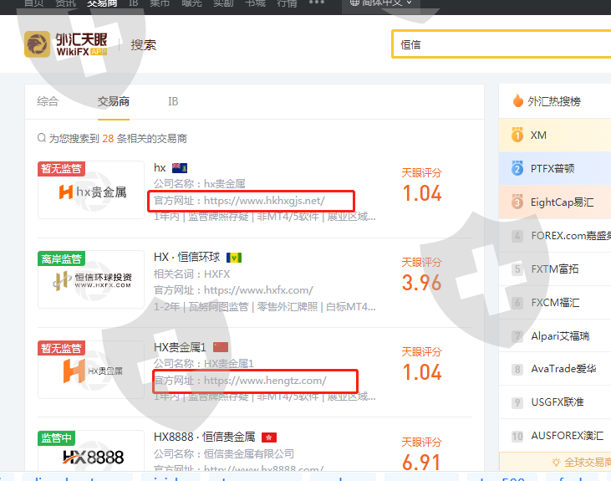Click the 离岸监管 badge on 恒信环球
611x481 pixels.
61,258
